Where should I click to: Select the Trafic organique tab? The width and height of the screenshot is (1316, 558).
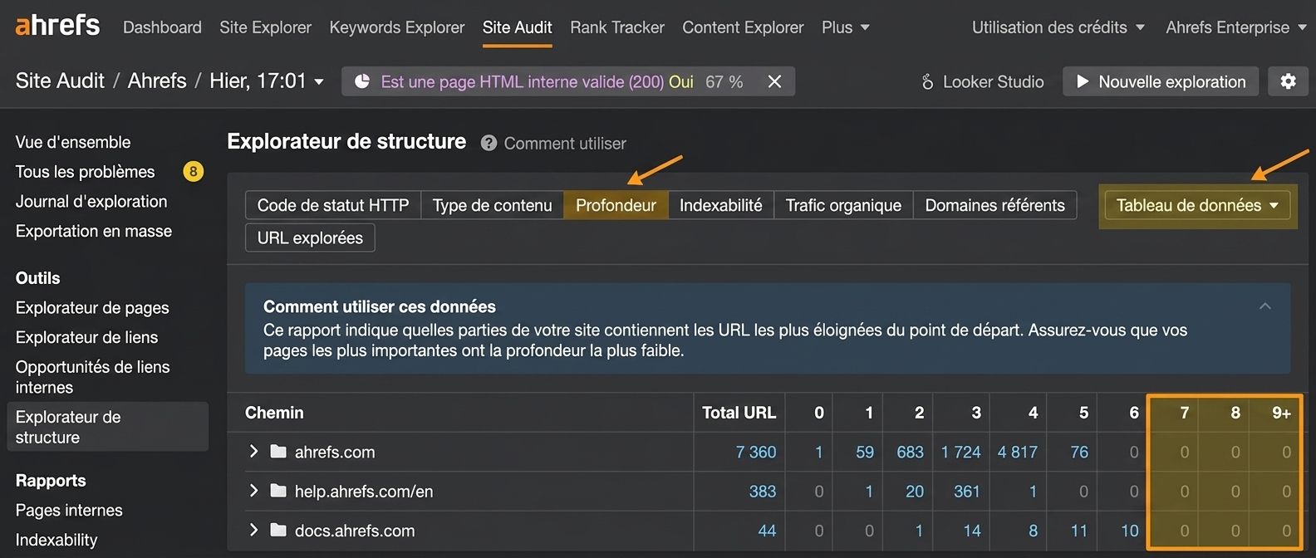[843, 205]
